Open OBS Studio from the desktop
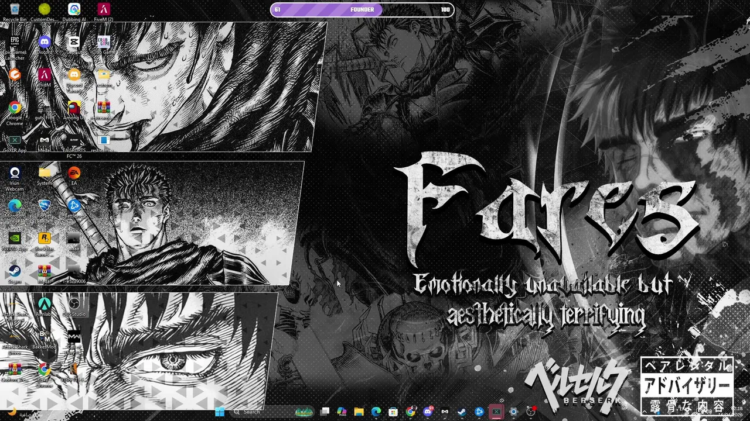The width and height of the screenshot is (750, 421). (x=74, y=306)
